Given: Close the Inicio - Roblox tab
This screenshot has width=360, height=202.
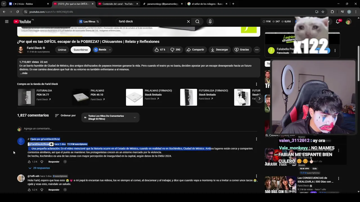Looking at the screenshot, I should (48, 4).
